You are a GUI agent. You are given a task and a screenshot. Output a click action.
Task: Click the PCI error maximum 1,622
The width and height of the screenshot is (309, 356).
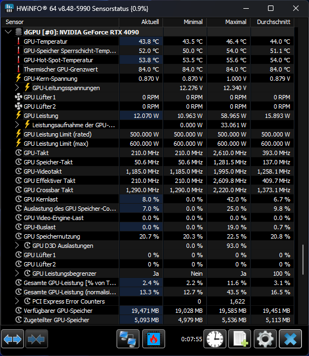pos(237,301)
